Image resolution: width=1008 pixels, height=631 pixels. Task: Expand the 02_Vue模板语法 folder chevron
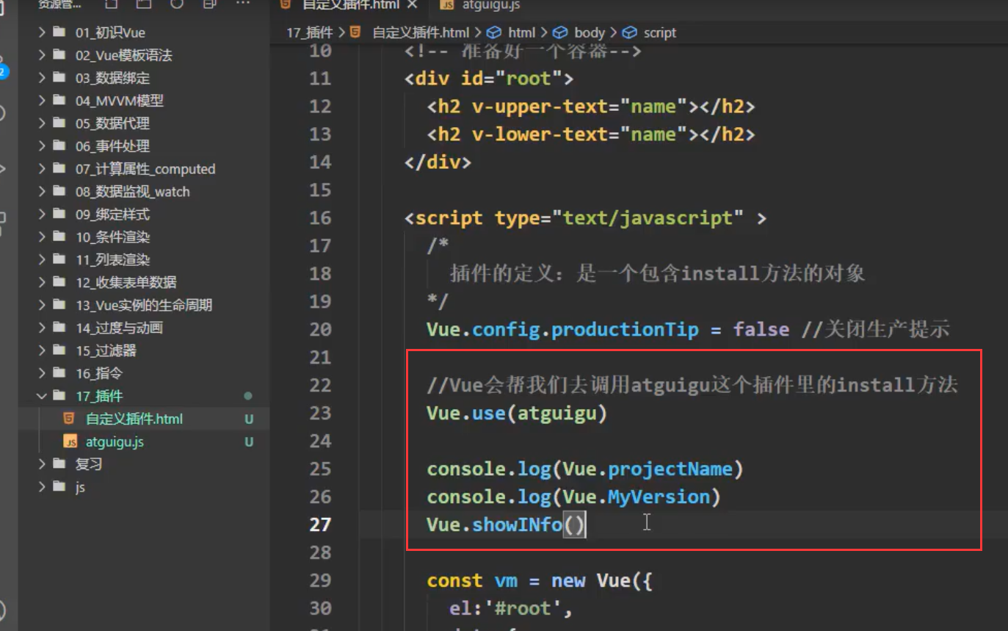tap(42, 55)
